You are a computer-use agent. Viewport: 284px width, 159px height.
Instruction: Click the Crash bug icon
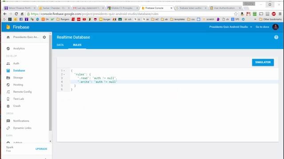click(x=8, y=106)
